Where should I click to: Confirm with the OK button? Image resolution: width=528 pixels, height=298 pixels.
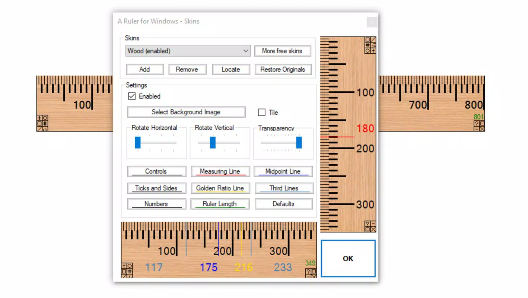coord(348,259)
